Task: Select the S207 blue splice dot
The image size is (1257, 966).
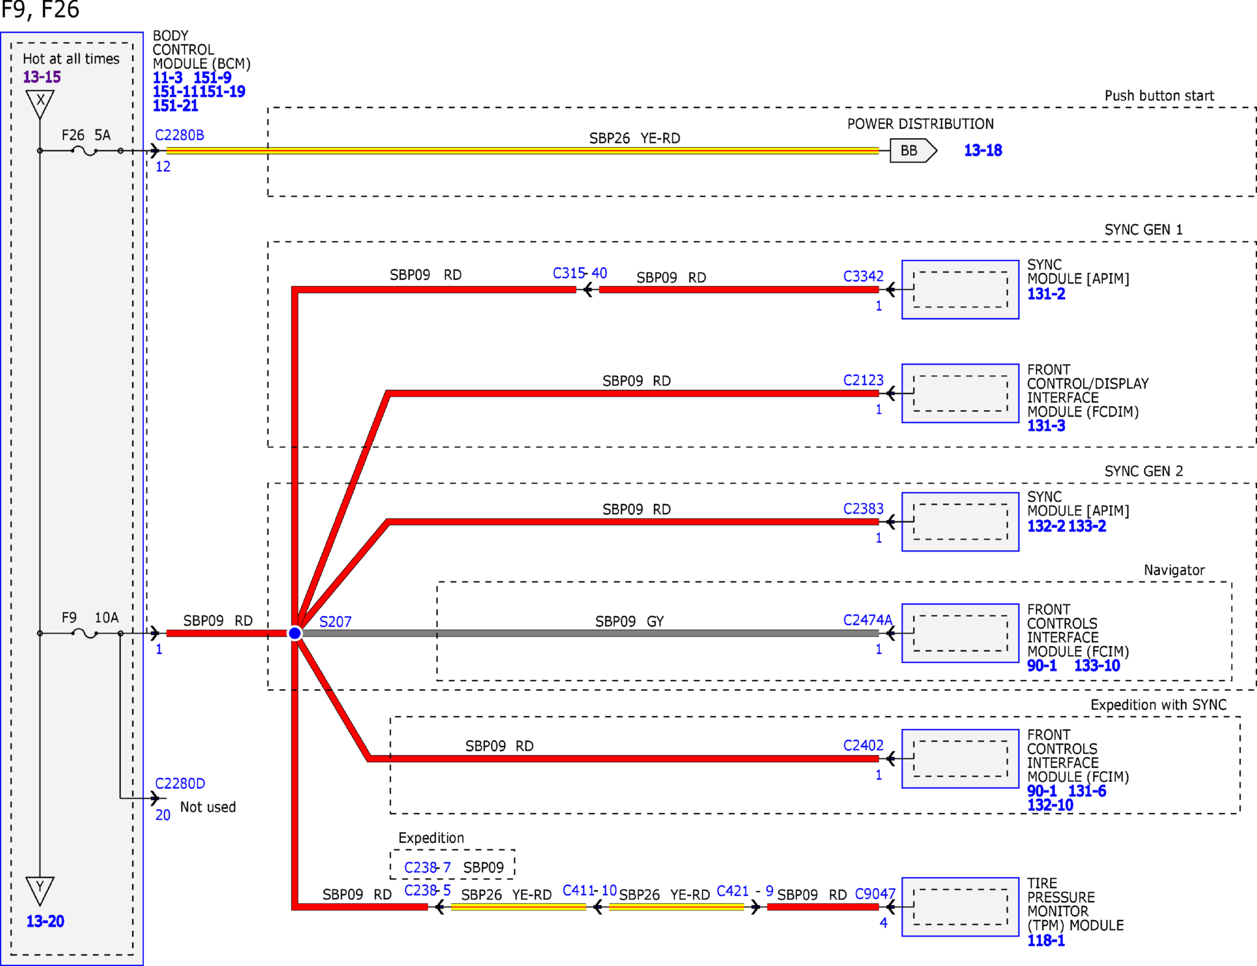Action: click(295, 633)
